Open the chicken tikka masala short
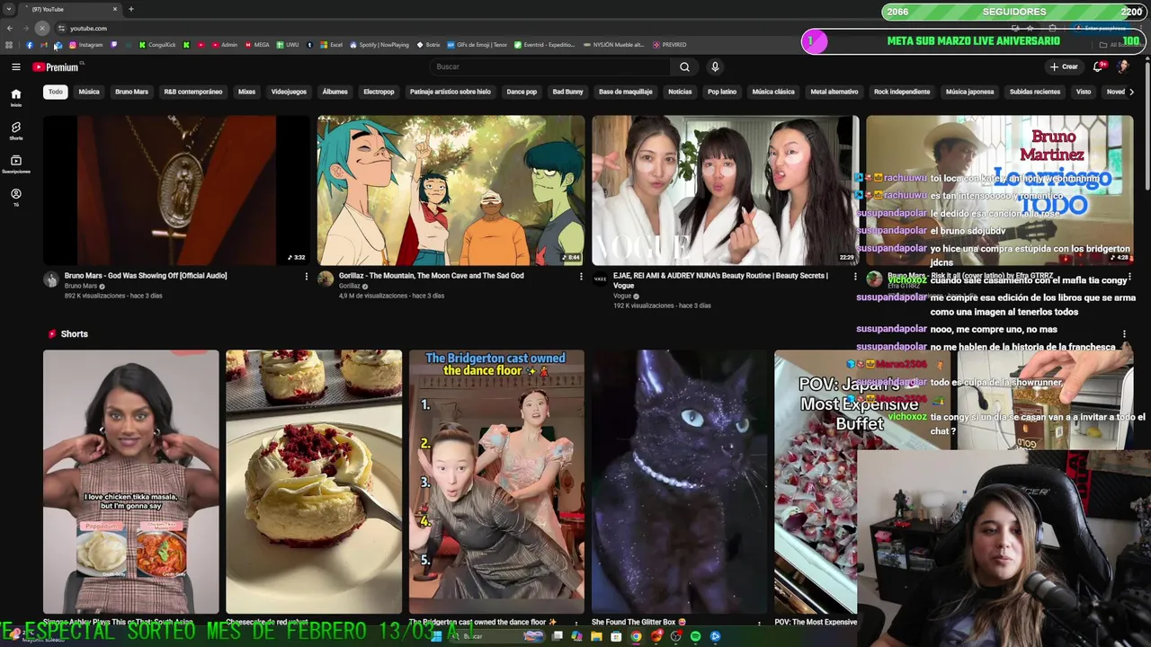The height and width of the screenshot is (647, 1151). click(x=130, y=482)
